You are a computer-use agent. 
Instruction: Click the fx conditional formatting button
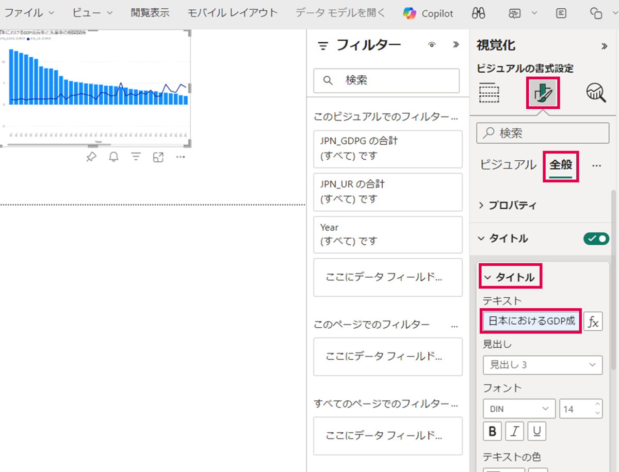[593, 322]
